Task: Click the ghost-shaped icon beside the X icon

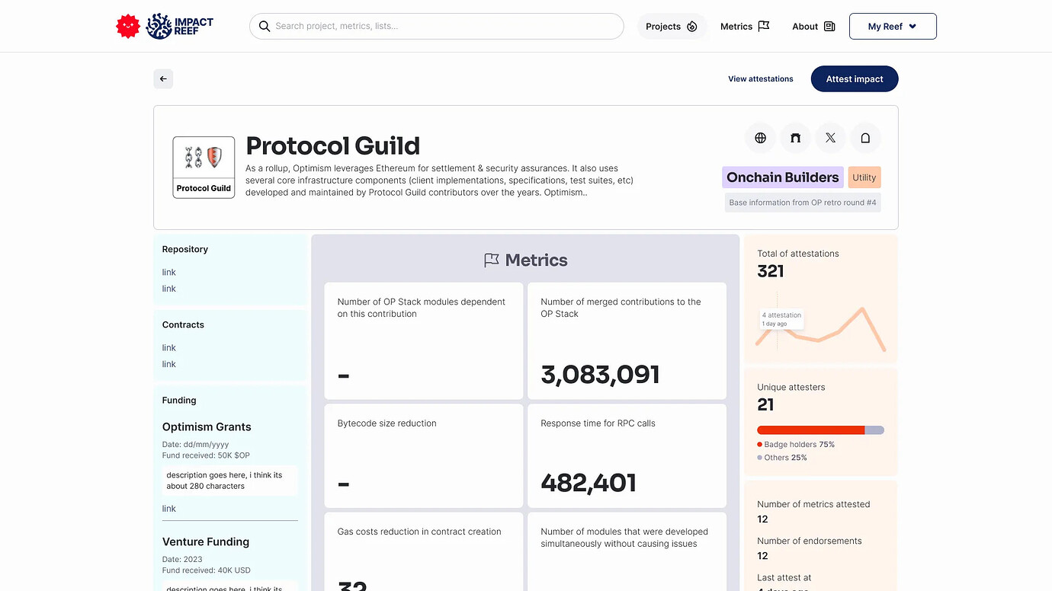Action: [865, 138]
